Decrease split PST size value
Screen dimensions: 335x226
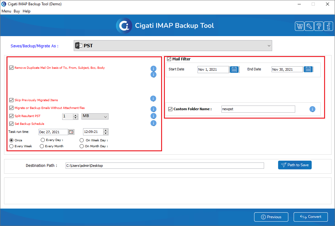click(x=75, y=118)
